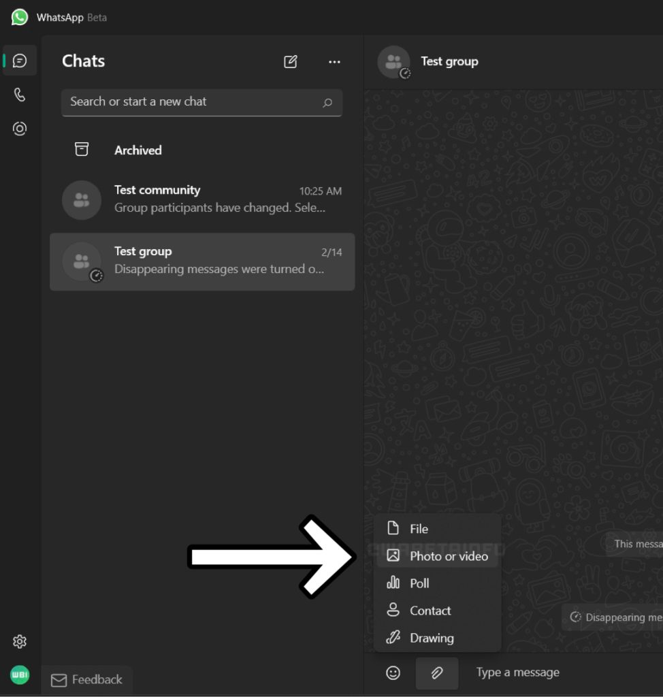Open Test community chat
Viewport: 663px width, 697px height.
(x=202, y=200)
